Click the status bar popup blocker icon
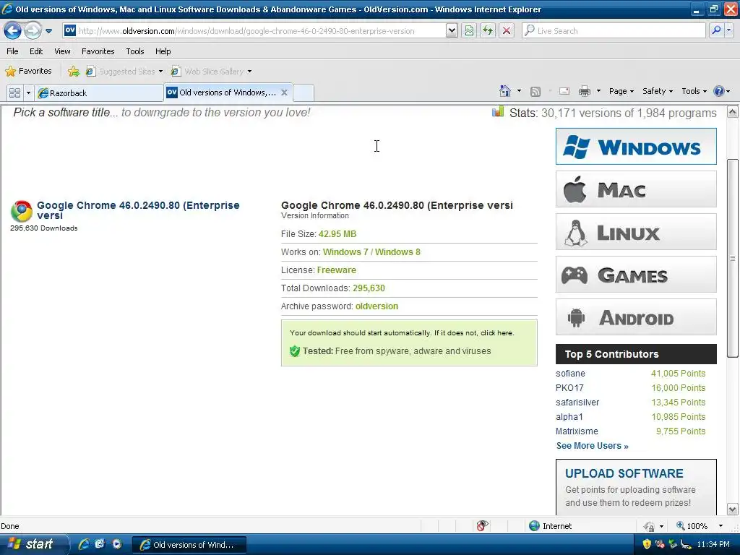Screen dimensions: 740x555 pos(482,526)
